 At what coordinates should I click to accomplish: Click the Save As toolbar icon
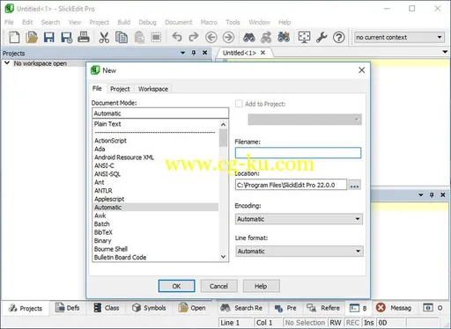point(67,38)
